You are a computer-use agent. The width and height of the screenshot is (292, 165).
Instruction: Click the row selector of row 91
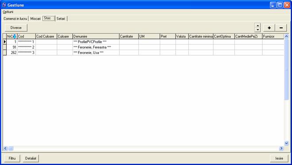[5, 47]
